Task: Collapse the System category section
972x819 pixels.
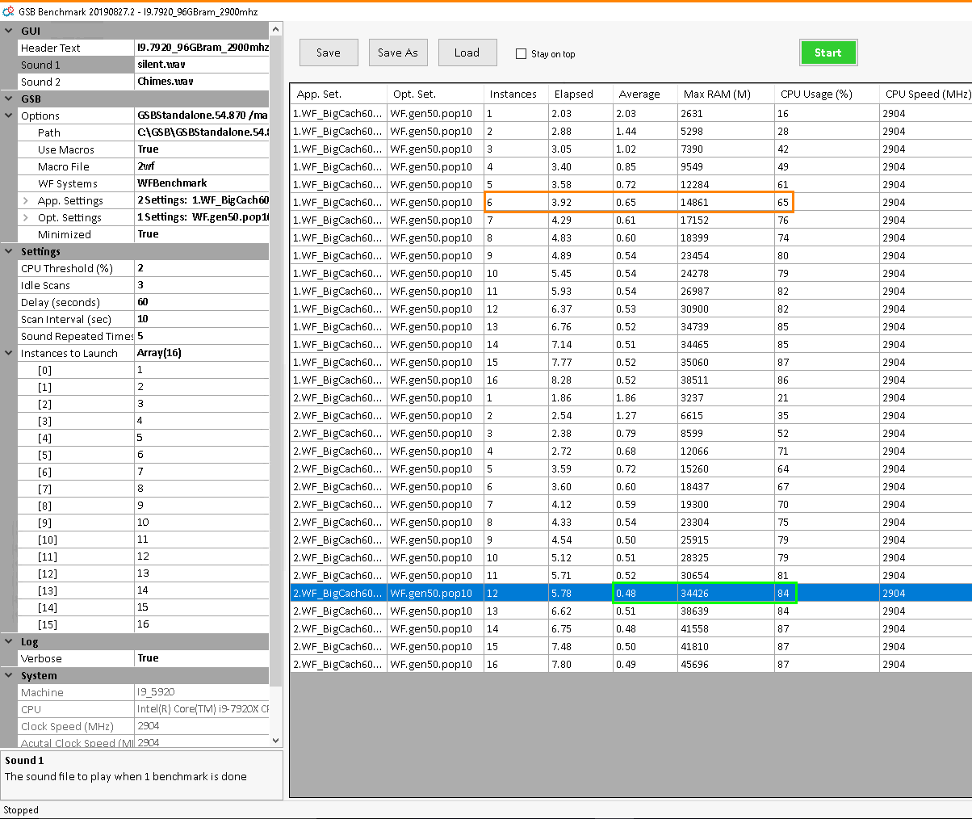Action: 9,675
